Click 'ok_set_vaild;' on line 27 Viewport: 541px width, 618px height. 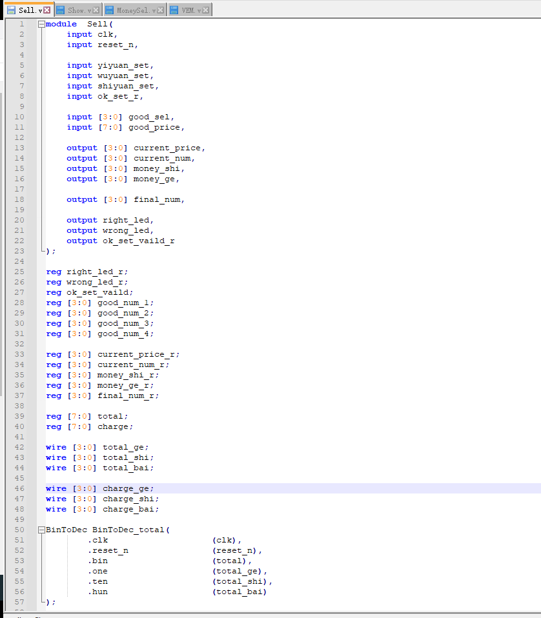pyautogui.click(x=100, y=292)
